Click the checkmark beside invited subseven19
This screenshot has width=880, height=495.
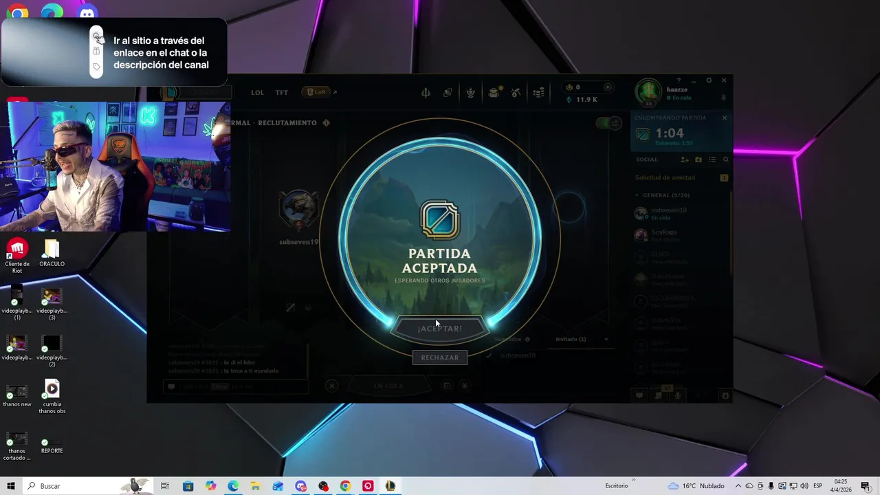pos(489,355)
